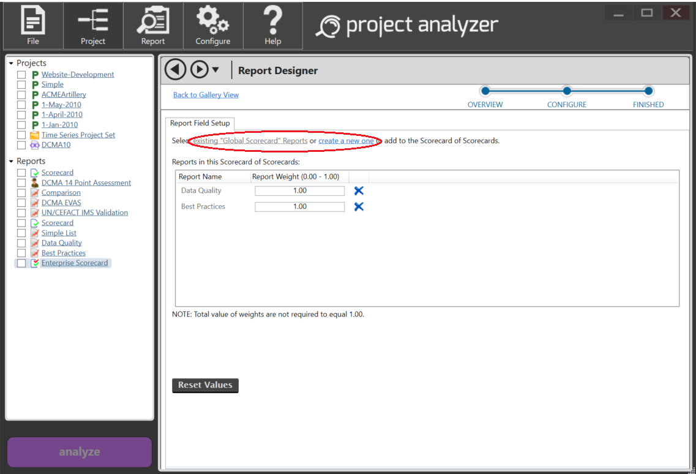This screenshot has height=474, width=696.
Task: Remove Data Quality report with blue X
Action: (359, 191)
